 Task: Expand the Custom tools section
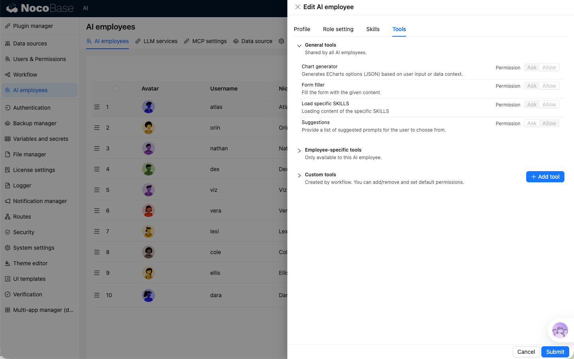click(299, 175)
